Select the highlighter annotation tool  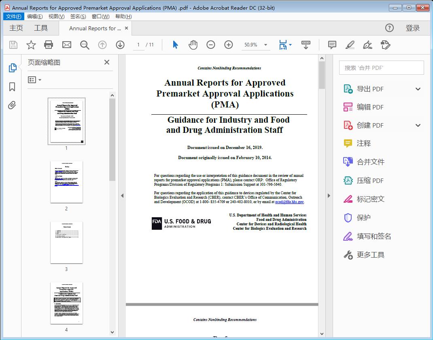point(349,45)
